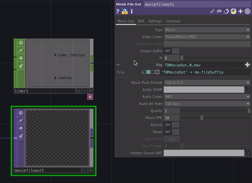Click the Quality slider handle
Image resolution: width=252 pixels, height=183 pixels.
(x=249, y=111)
